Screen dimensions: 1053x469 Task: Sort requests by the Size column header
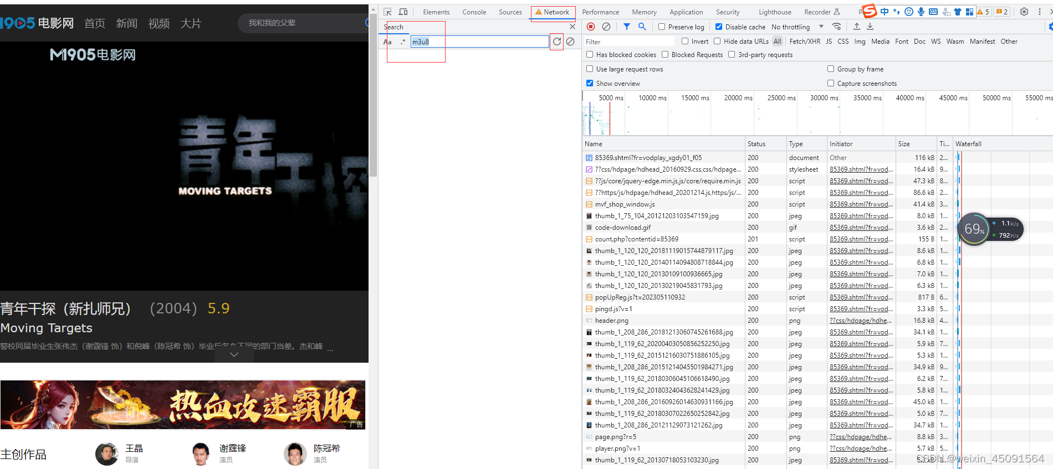click(916, 144)
